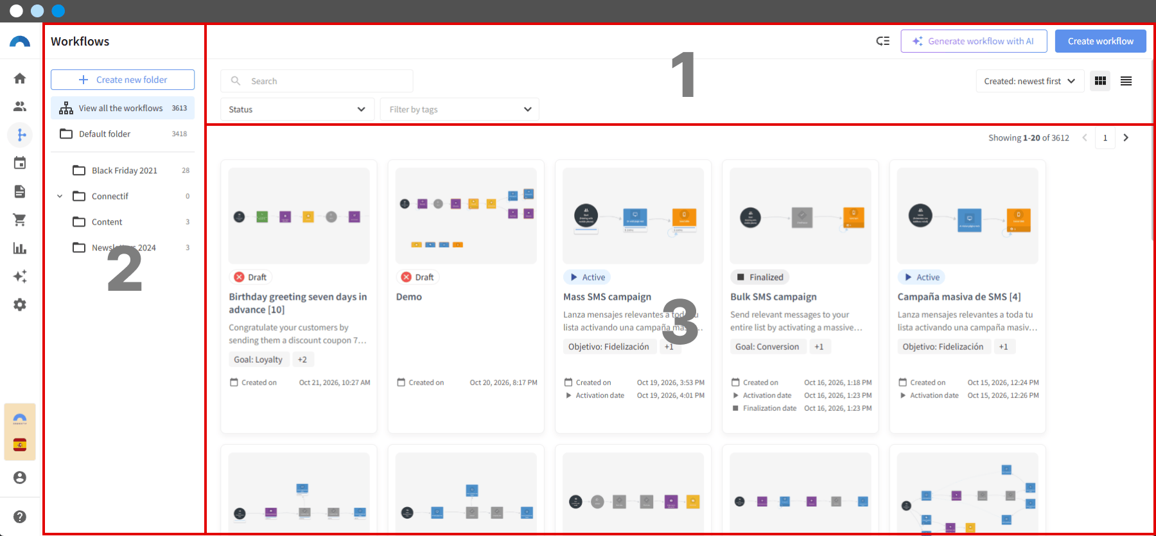Click Draft status badge on Demo card
The image size is (1156, 536).
pyautogui.click(x=417, y=277)
